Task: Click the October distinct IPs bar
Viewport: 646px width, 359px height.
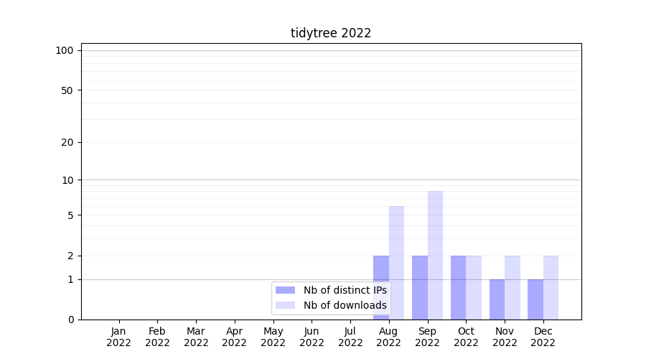Action: 458,287
